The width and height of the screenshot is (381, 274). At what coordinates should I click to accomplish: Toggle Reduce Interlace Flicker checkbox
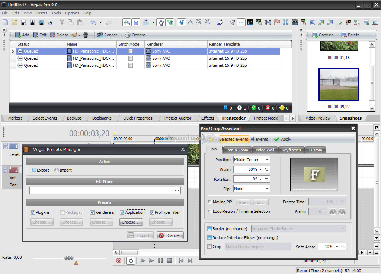[x=209, y=238]
